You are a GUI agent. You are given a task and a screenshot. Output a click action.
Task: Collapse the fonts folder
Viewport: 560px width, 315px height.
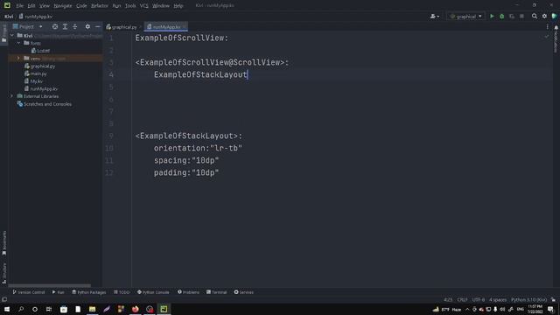click(18, 43)
